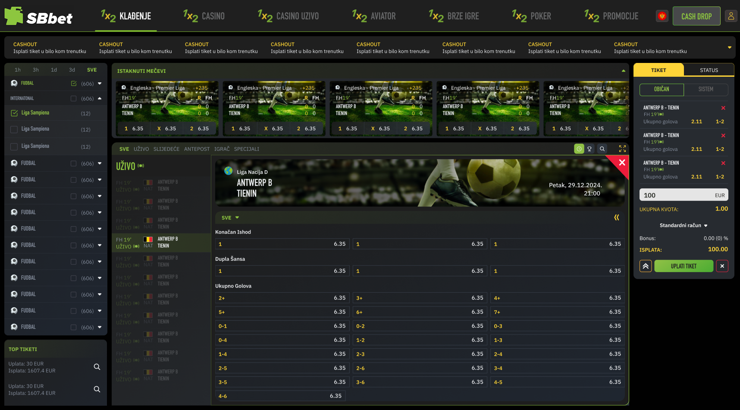Collapse the Istaknuti Mečevi section
Screen dimensions: 740x410
click(x=623, y=71)
